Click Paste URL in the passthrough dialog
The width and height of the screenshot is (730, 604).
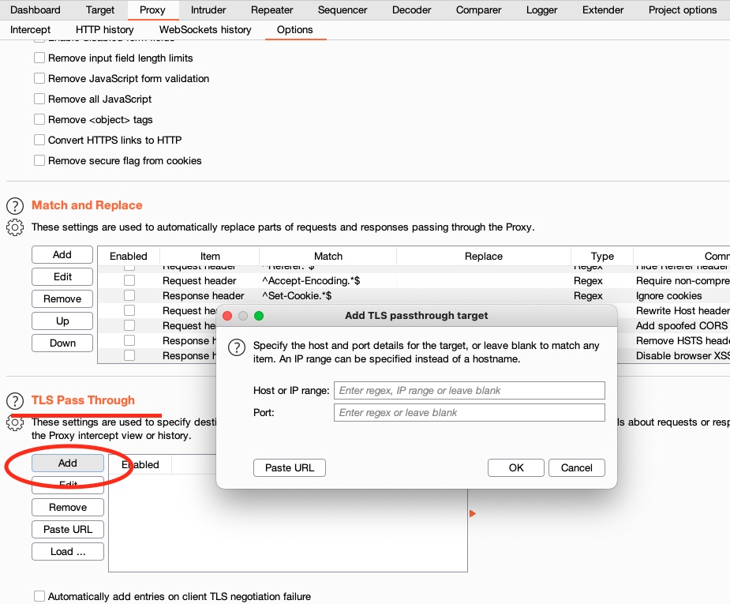290,467
